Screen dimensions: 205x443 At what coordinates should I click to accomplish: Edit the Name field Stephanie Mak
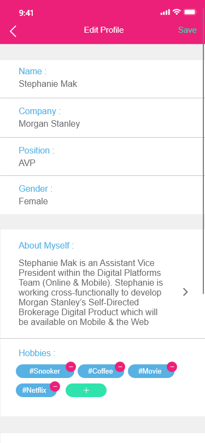102,79
